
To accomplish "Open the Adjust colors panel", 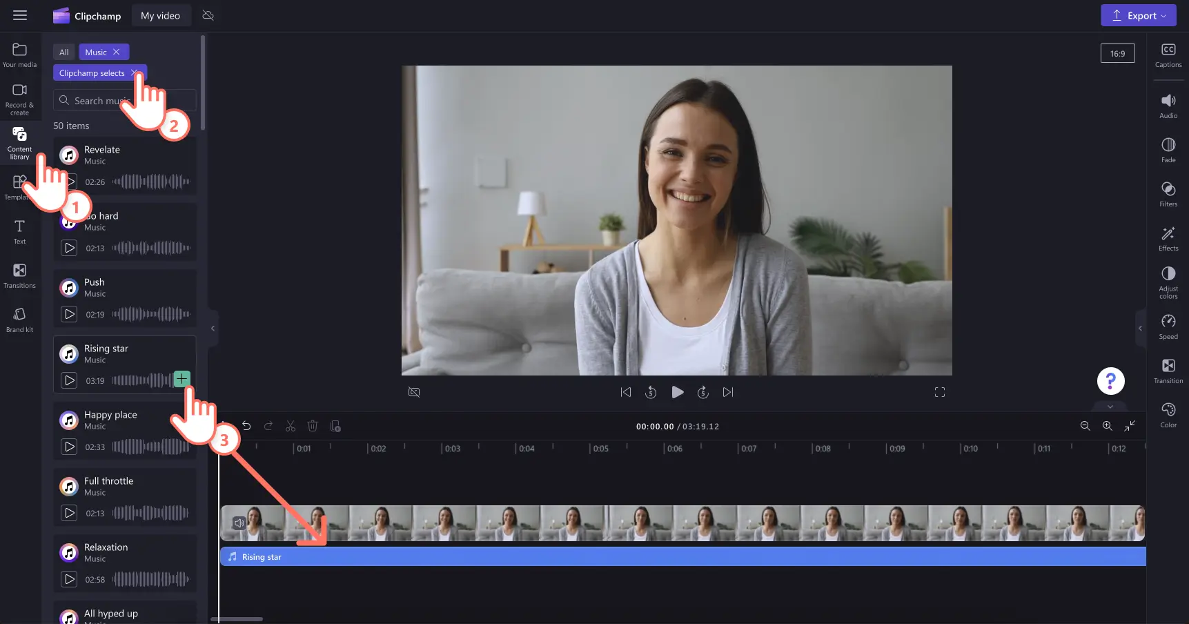I will point(1168,282).
